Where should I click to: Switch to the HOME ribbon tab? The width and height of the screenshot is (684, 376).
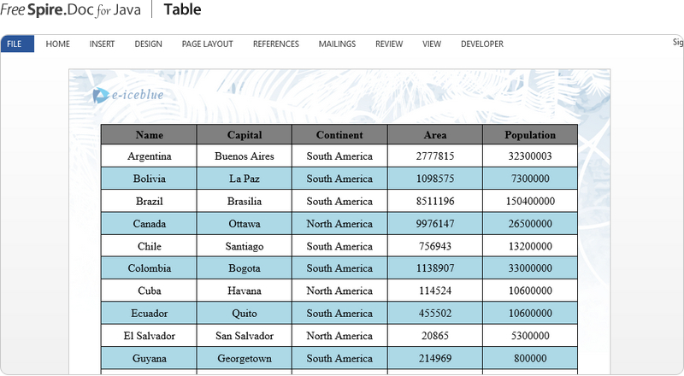point(57,44)
